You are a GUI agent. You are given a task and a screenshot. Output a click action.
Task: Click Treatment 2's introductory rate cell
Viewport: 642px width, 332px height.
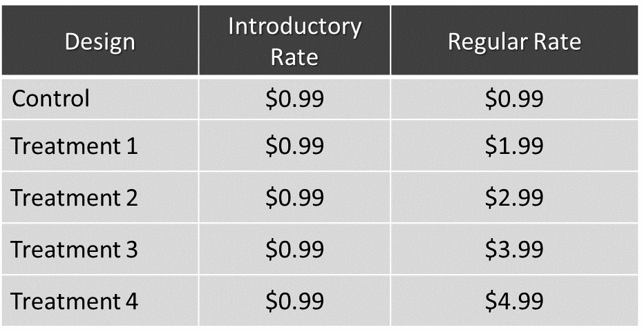[x=294, y=198]
